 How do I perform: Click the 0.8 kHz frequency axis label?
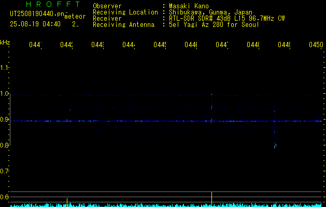click(x=4, y=145)
